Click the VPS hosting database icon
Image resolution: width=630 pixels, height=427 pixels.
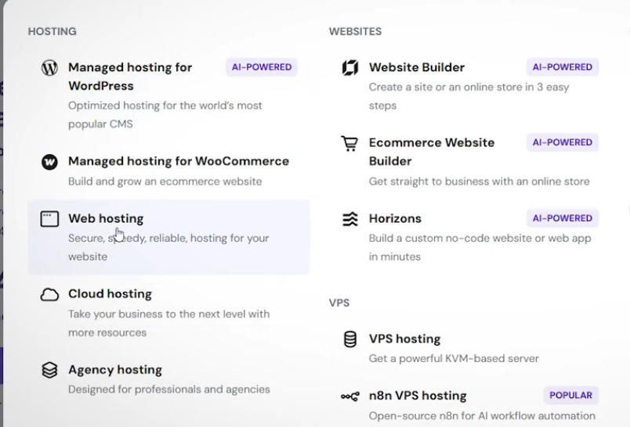tap(350, 339)
